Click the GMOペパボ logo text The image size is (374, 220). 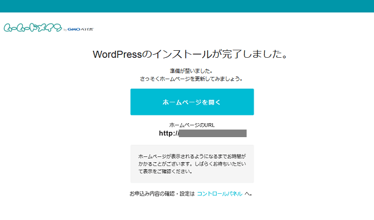point(81,29)
